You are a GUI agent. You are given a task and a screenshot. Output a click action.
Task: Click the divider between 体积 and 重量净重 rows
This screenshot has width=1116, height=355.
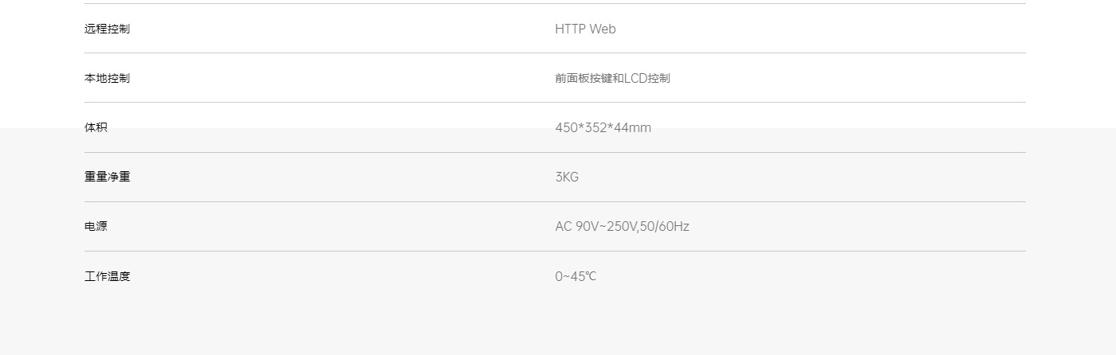(x=555, y=152)
